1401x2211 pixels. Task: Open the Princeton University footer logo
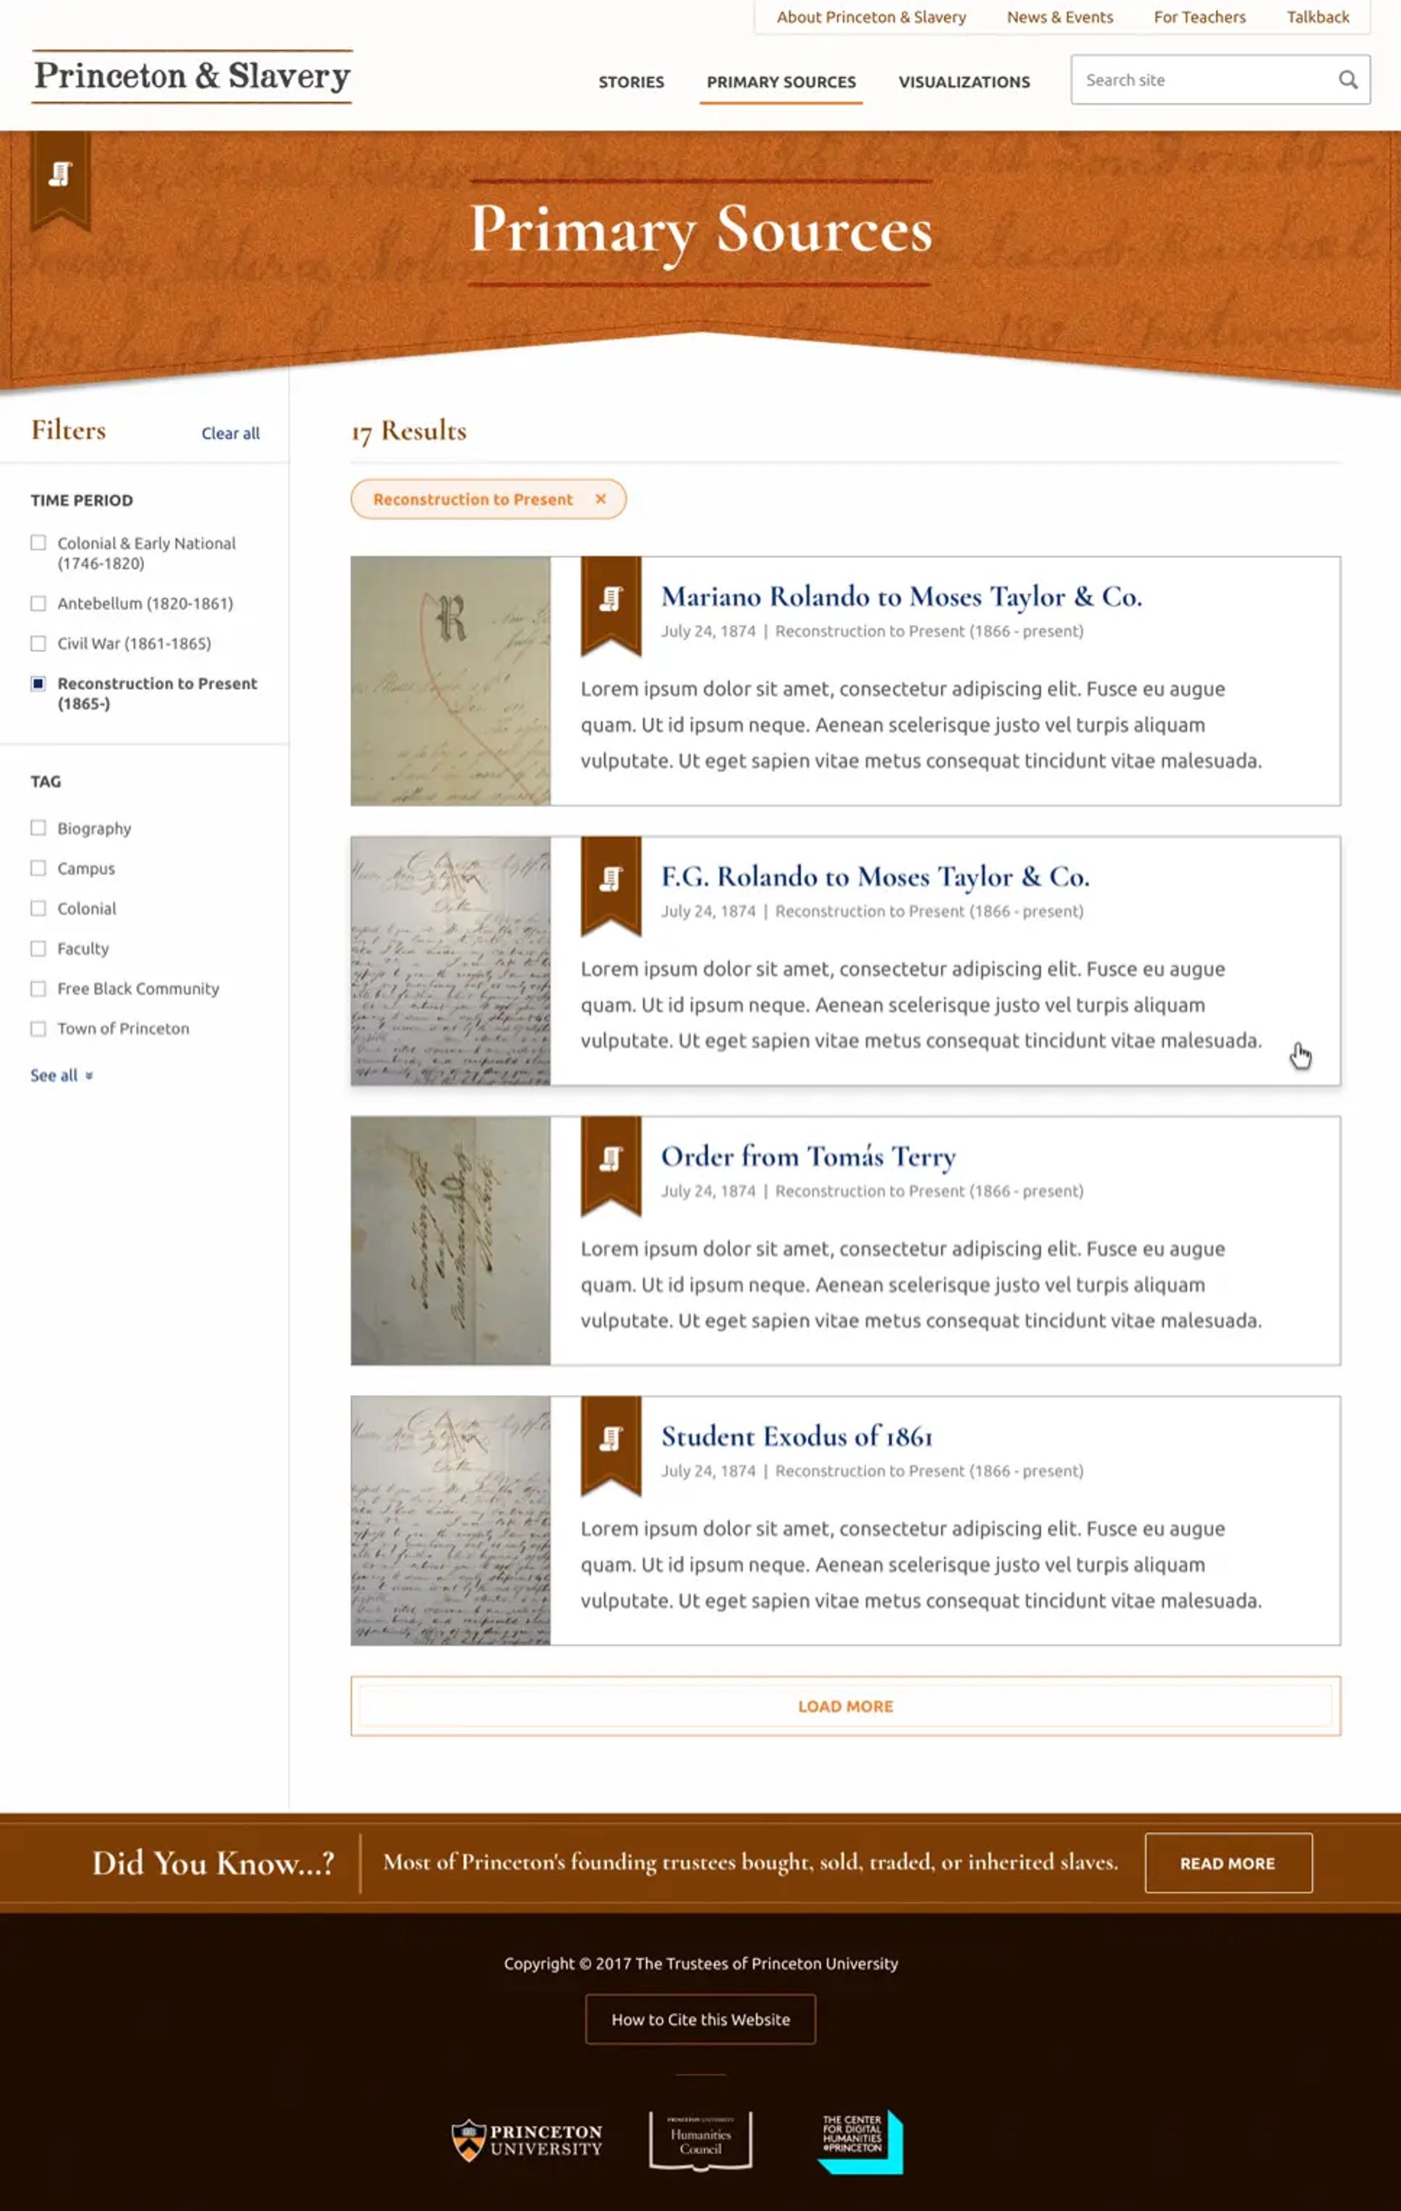point(527,2140)
